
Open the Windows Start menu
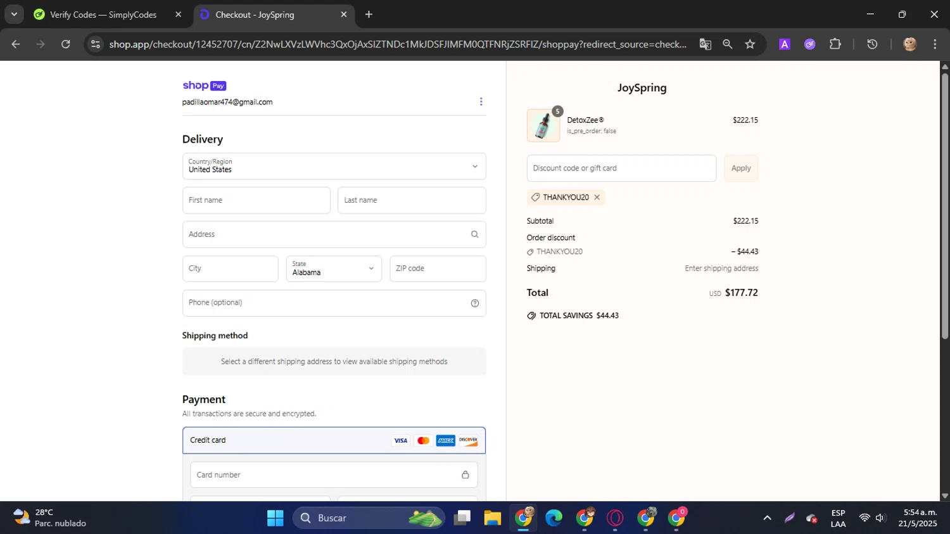tap(275, 518)
